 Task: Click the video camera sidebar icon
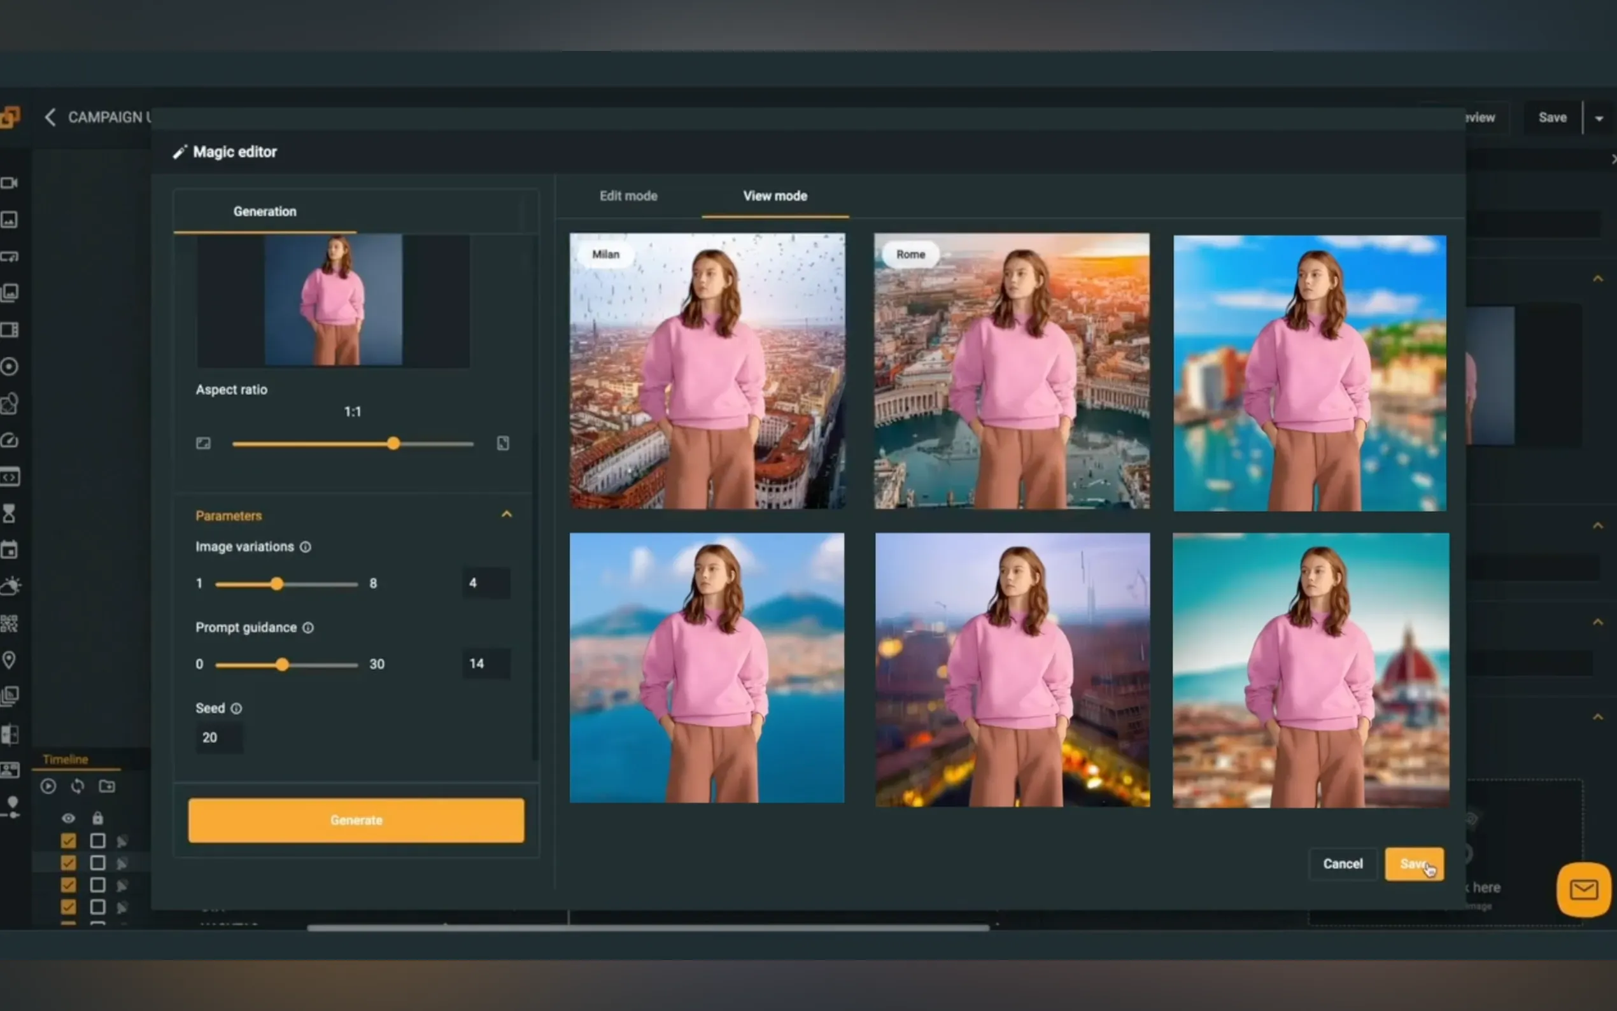[10, 183]
